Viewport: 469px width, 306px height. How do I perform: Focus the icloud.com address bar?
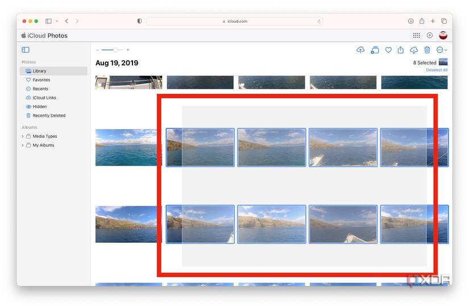(234, 21)
